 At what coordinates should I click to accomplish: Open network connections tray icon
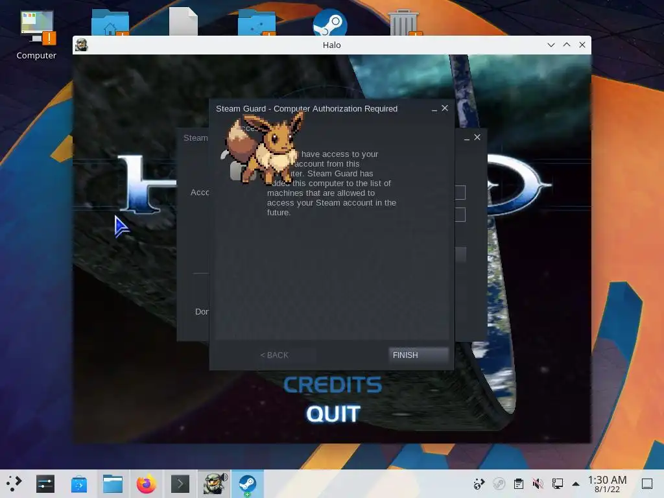(557, 484)
